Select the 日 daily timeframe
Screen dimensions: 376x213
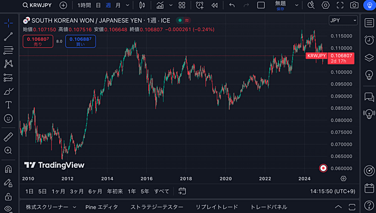coord(98,5)
